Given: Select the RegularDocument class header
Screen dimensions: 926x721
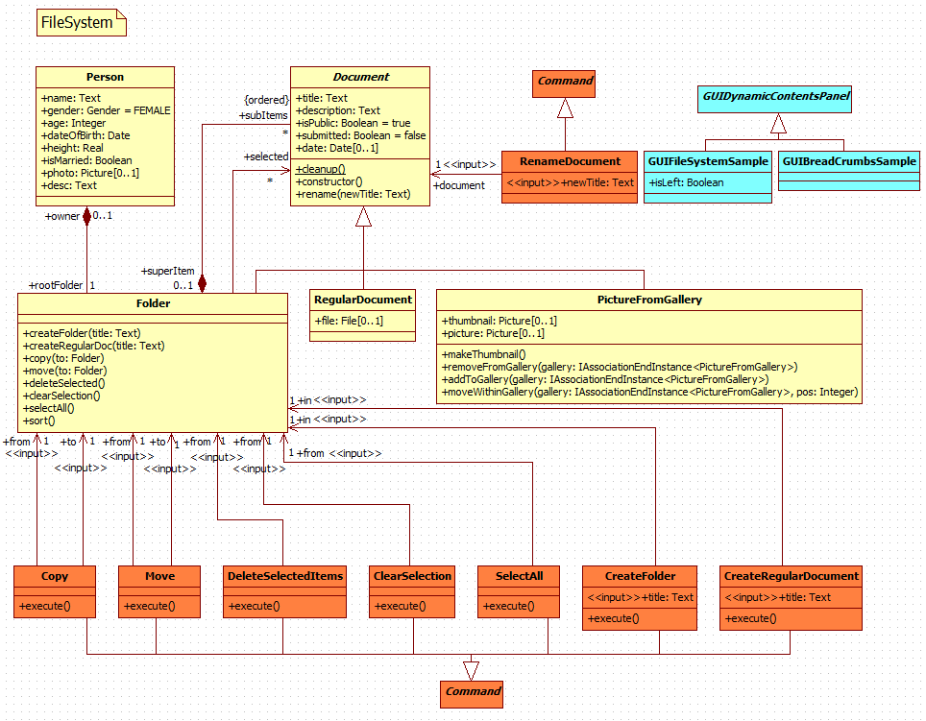Looking at the screenshot, I should click(x=363, y=300).
